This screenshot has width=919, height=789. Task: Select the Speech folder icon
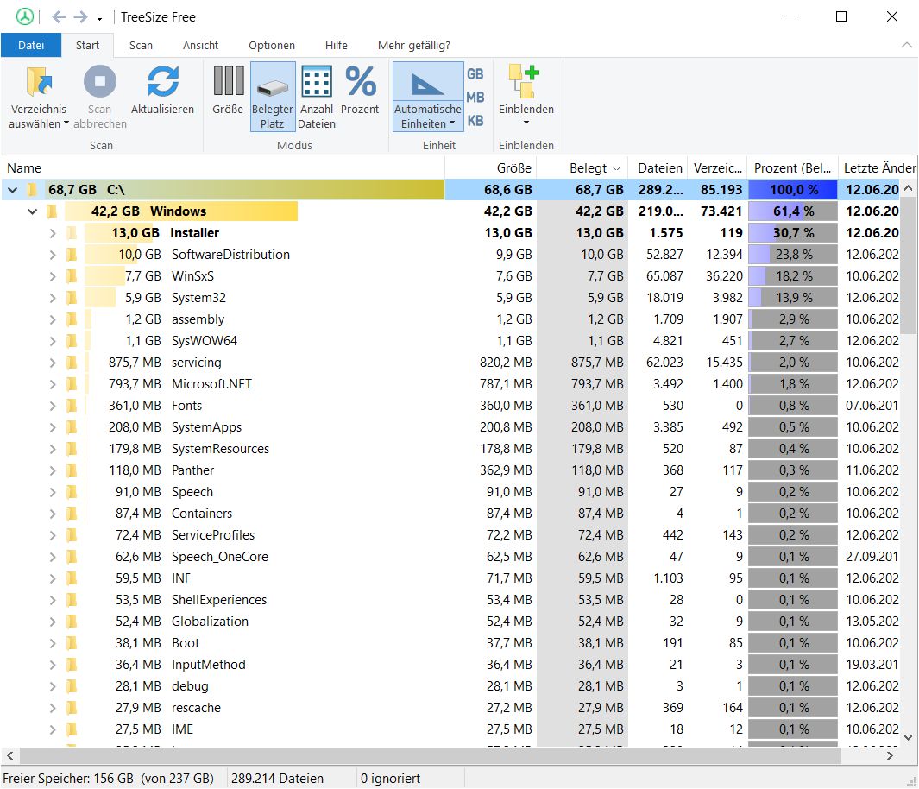[x=72, y=492]
